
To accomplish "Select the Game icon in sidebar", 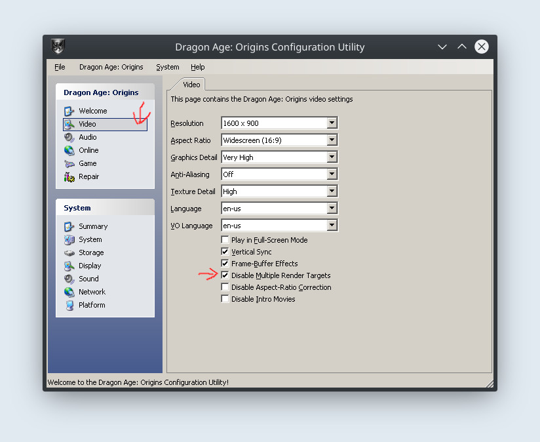I will (69, 163).
